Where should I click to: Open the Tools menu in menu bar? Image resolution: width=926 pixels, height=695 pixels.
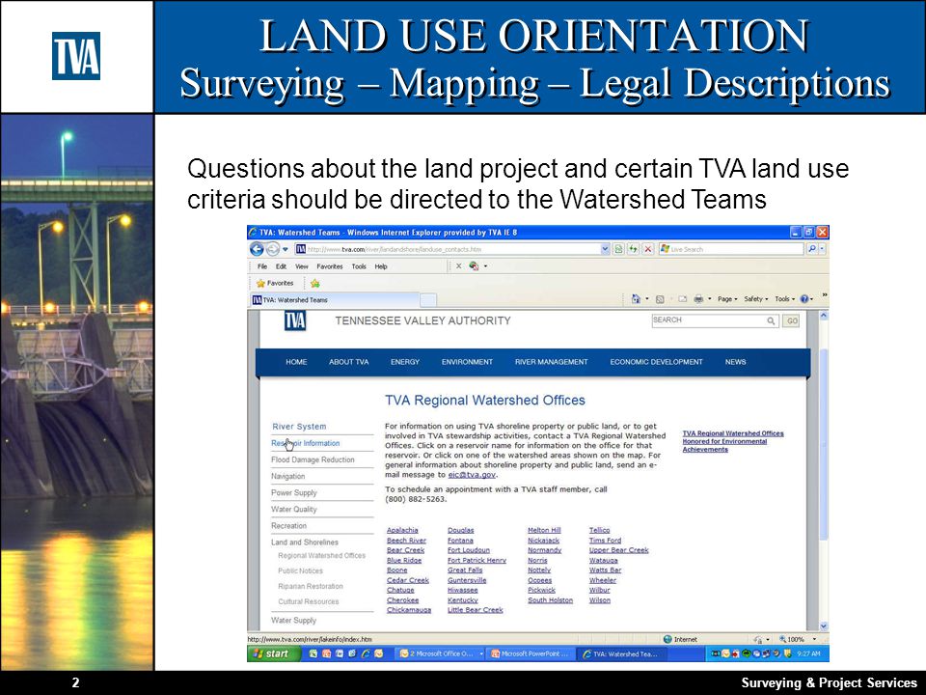pos(359,266)
